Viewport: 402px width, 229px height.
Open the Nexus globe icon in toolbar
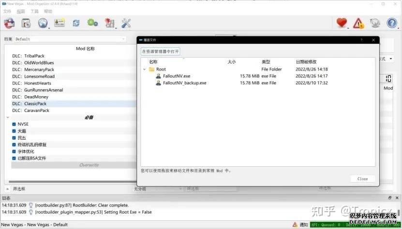point(43,23)
